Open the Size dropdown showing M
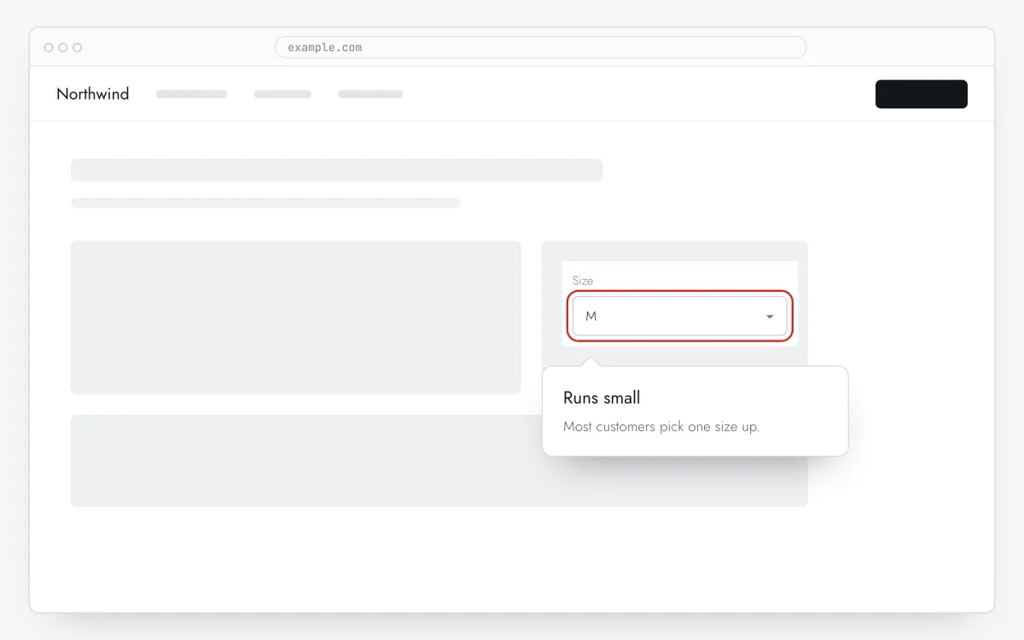 click(x=679, y=316)
